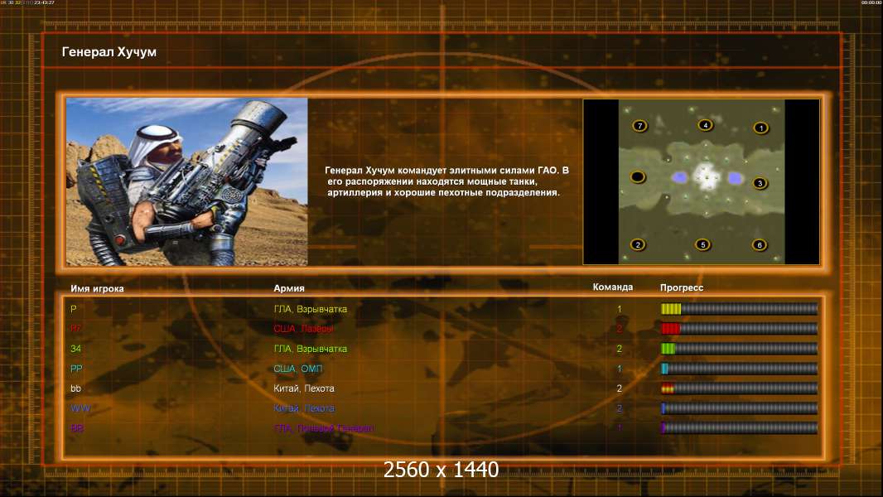Click the white center area of the minimap
The height and width of the screenshot is (497, 883).
(707, 175)
